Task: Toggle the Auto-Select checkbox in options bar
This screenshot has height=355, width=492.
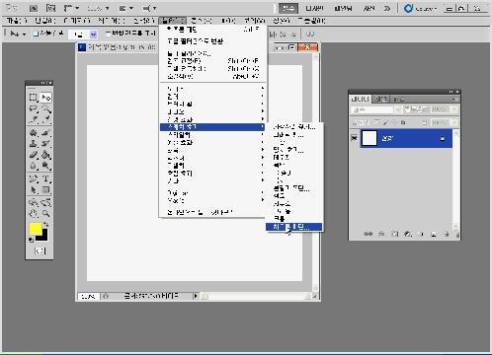Action: tap(36, 34)
